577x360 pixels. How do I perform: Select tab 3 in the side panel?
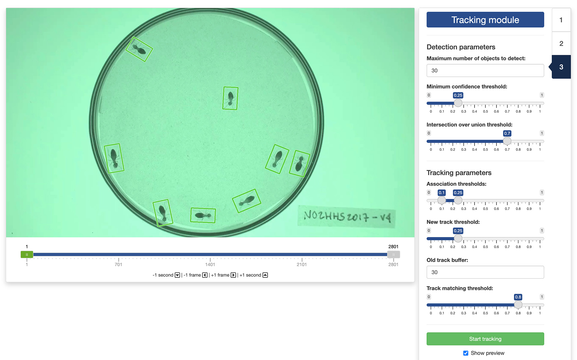click(x=561, y=67)
